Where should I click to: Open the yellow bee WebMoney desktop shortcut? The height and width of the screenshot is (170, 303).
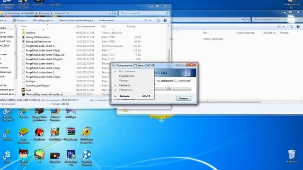[x=87, y=136]
